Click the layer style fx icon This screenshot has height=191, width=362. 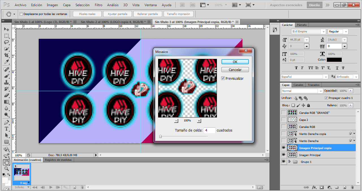pos(314,187)
